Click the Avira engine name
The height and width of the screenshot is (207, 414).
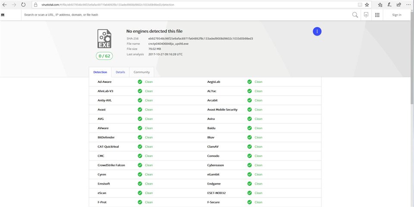coord(211,119)
